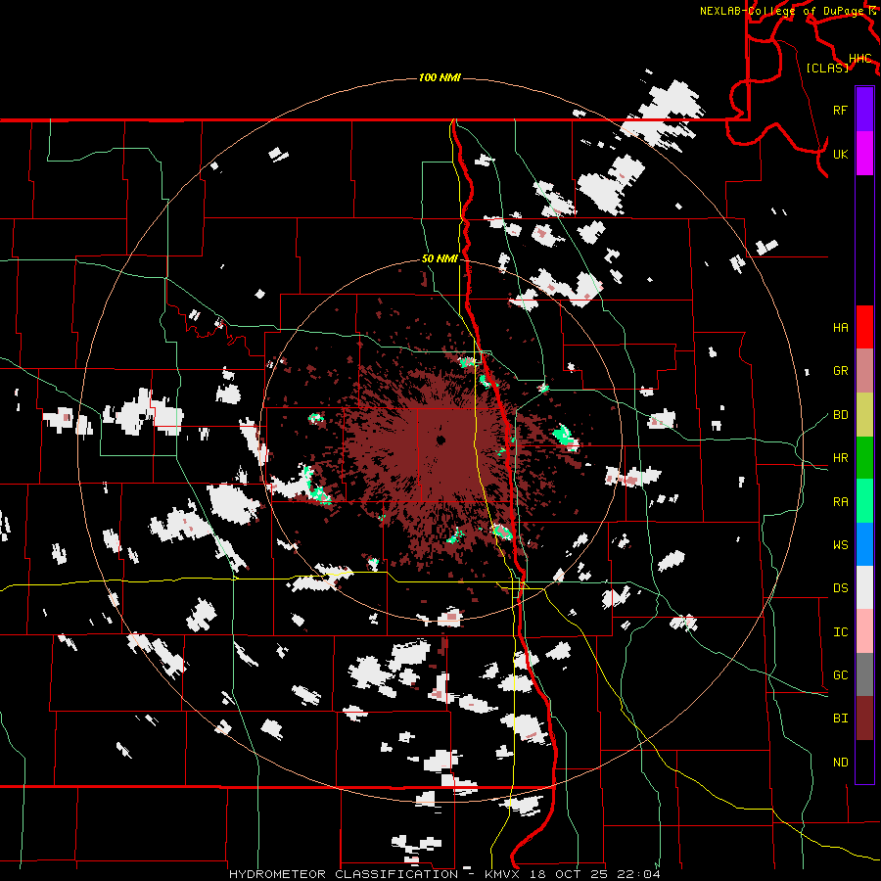The height and width of the screenshot is (881, 881).
Task: Select the light pink IC legend swatch
Action: (x=864, y=631)
